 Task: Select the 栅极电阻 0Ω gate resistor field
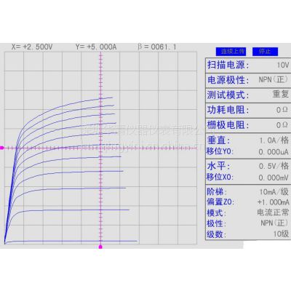point(248,125)
